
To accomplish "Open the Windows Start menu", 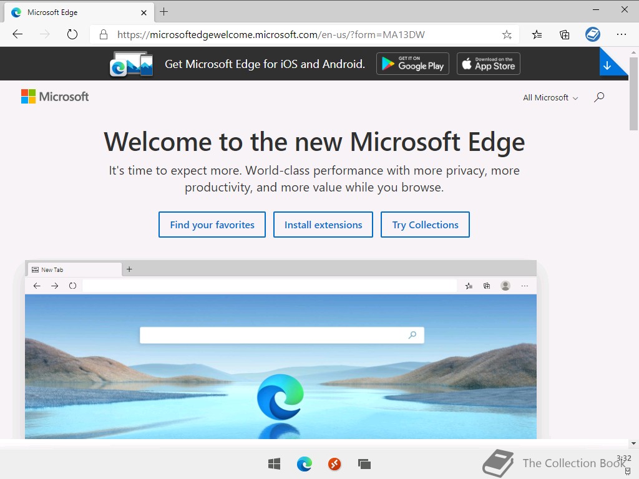I will pos(275,463).
